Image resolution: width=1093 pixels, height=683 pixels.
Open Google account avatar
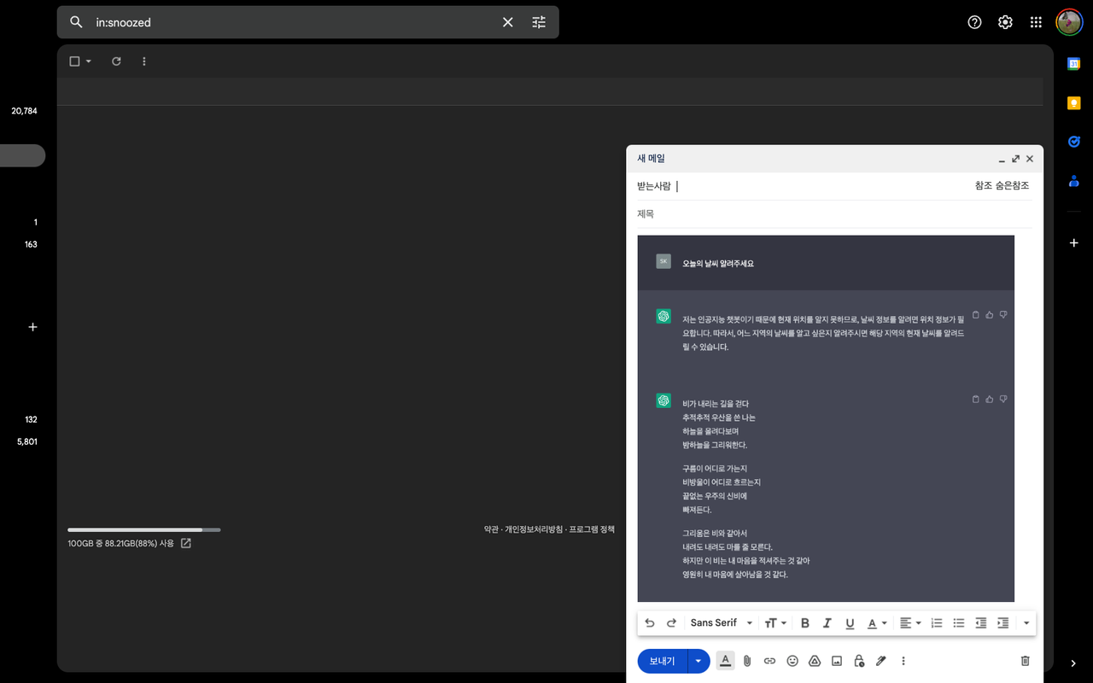click(x=1069, y=22)
